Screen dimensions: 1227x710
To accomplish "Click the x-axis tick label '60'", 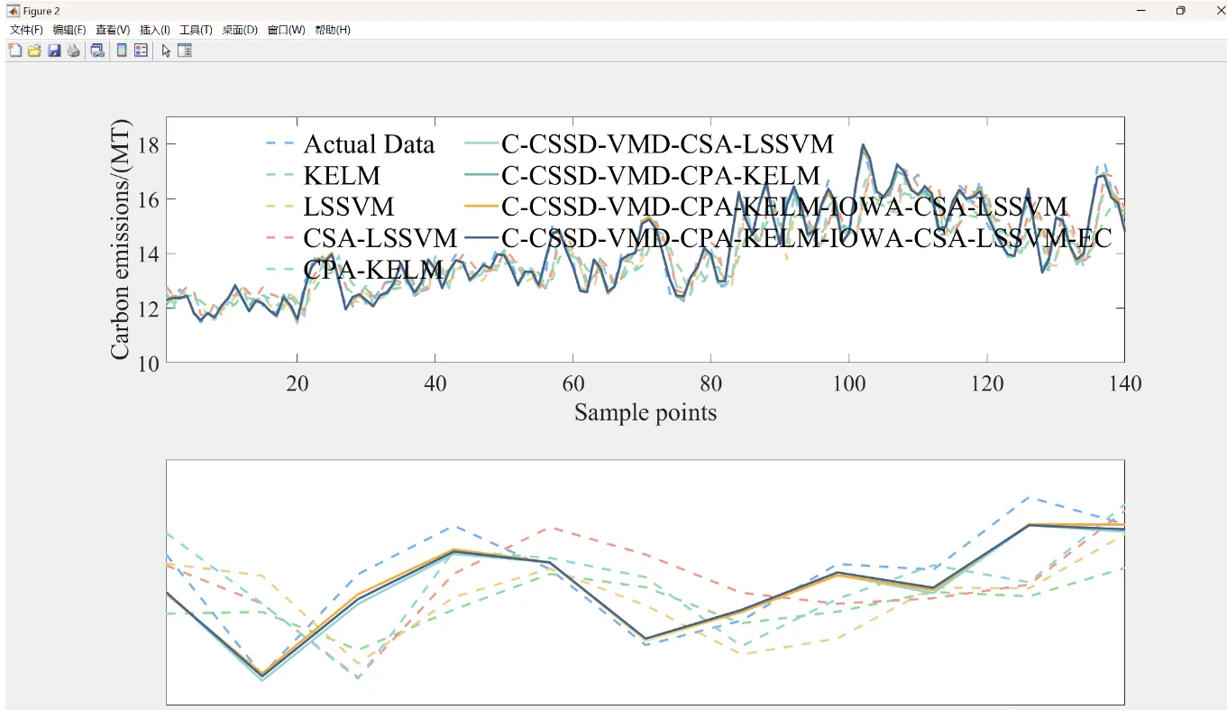I will (573, 383).
